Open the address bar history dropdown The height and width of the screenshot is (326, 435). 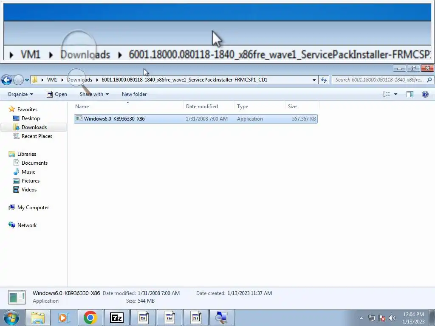coord(314,80)
